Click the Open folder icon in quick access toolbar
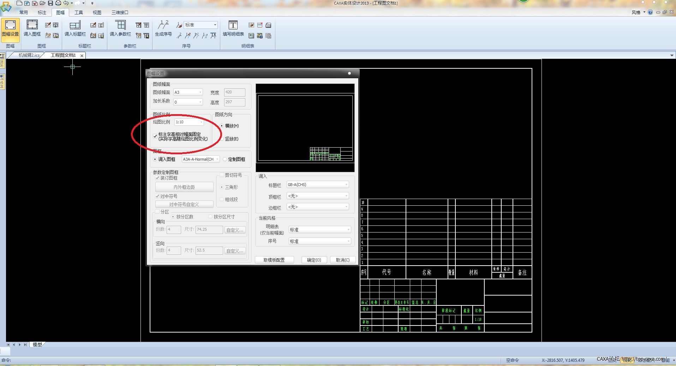 (x=42, y=3)
